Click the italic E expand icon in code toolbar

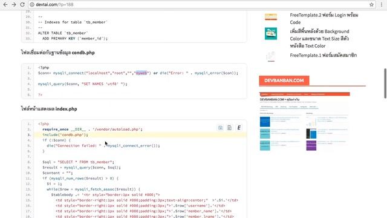(239, 128)
